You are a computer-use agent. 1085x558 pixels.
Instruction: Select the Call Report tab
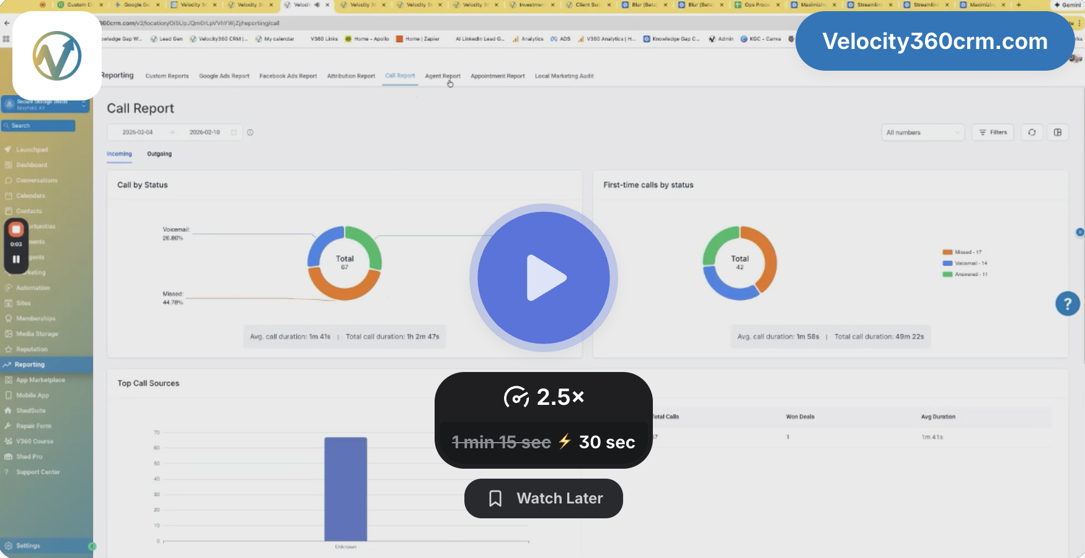pos(400,76)
